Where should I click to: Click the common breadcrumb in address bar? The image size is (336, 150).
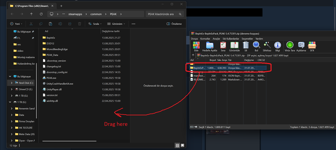pyautogui.click(x=96, y=14)
